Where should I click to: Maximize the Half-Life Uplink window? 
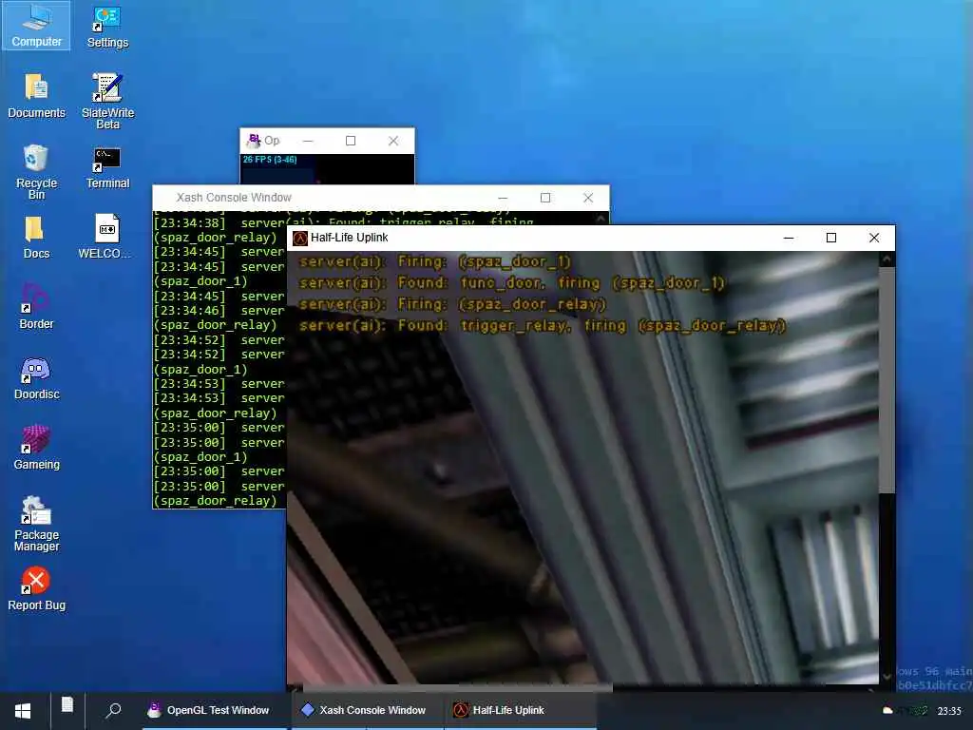coord(831,238)
